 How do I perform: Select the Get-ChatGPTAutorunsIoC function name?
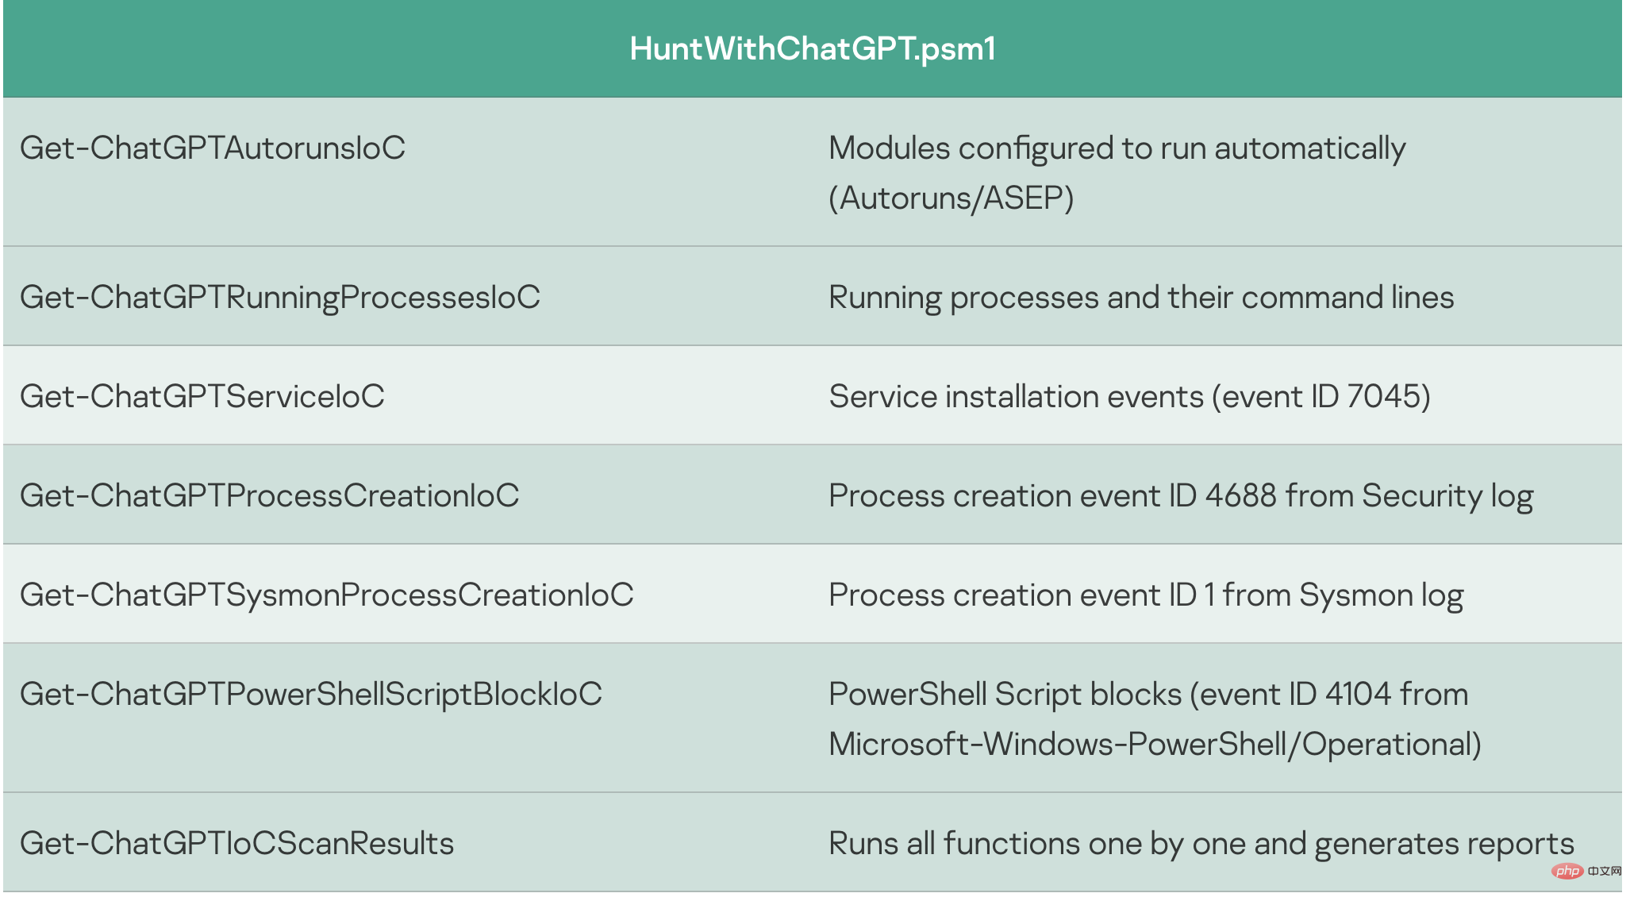coord(213,148)
